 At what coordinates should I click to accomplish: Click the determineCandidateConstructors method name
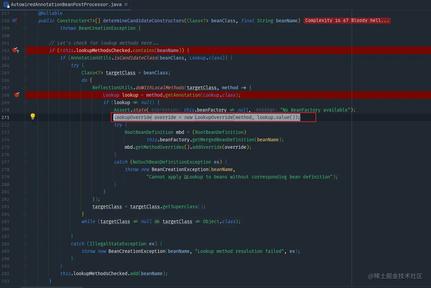click(x=144, y=21)
